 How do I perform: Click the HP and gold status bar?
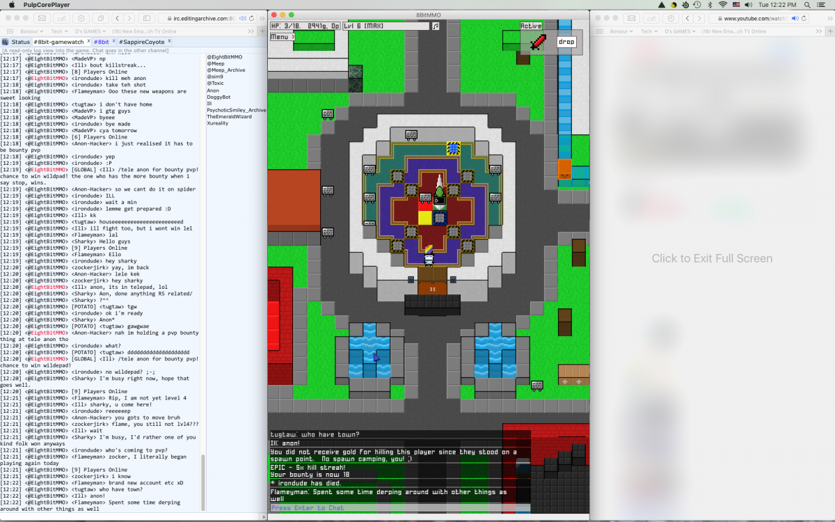(x=305, y=26)
